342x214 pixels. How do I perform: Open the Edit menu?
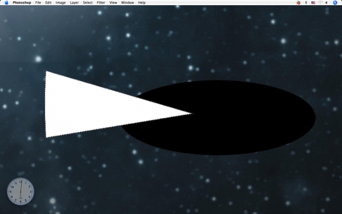click(x=48, y=3)
